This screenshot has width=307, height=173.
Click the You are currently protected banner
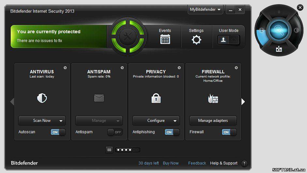coord(59,36)
